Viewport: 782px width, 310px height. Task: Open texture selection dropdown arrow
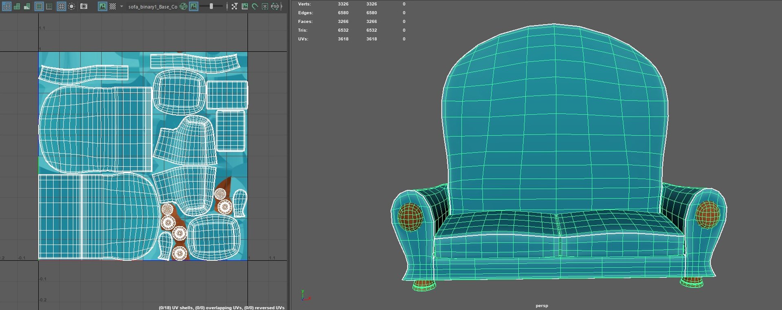click(x=121, y=7)
